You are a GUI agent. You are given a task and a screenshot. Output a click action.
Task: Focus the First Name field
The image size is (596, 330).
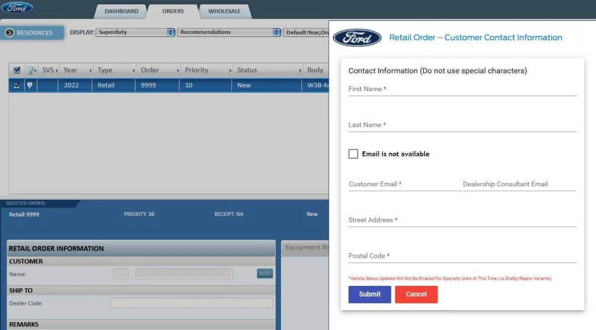point(462,89)
